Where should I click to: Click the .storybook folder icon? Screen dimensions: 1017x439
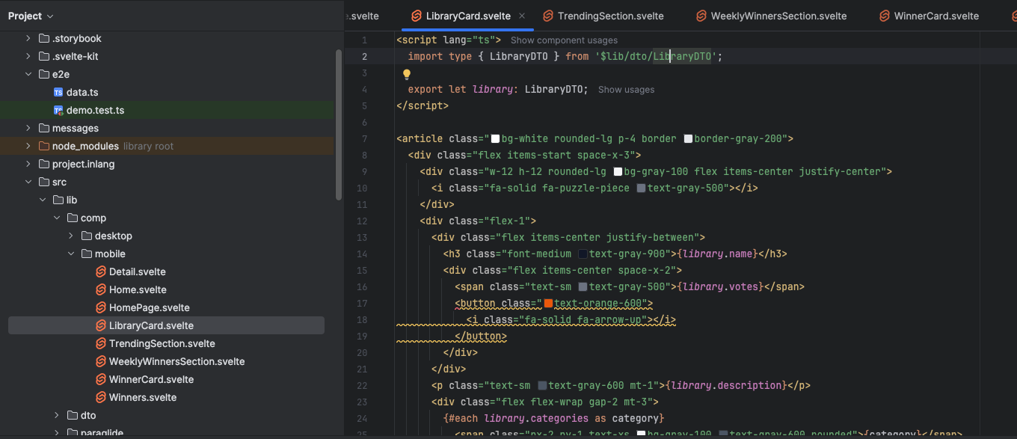tap(44, 38)
